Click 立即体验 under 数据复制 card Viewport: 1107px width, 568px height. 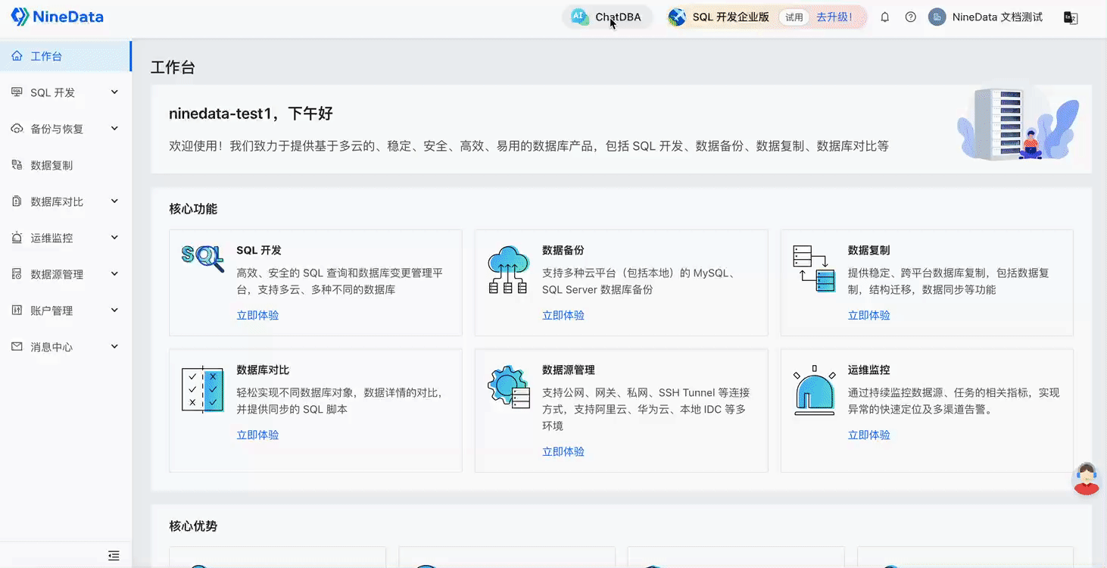869,315
